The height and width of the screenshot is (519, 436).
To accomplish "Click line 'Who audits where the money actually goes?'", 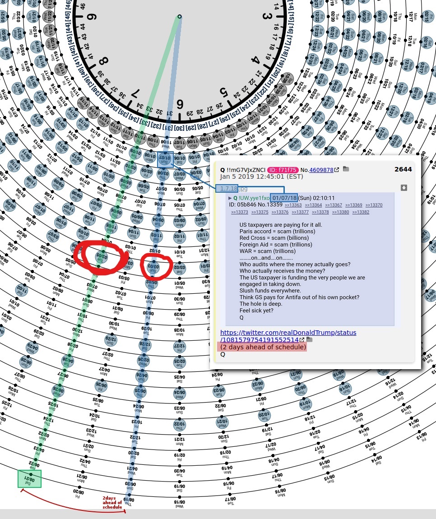I will point(295,264).
